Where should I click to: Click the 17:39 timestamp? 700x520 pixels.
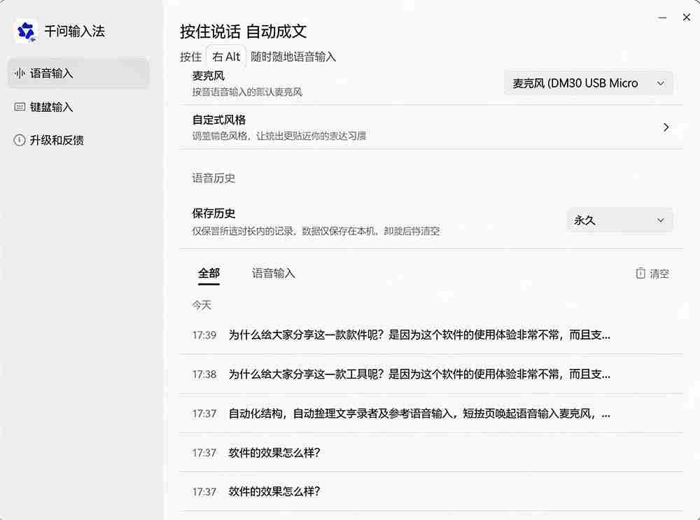(204, 335)
